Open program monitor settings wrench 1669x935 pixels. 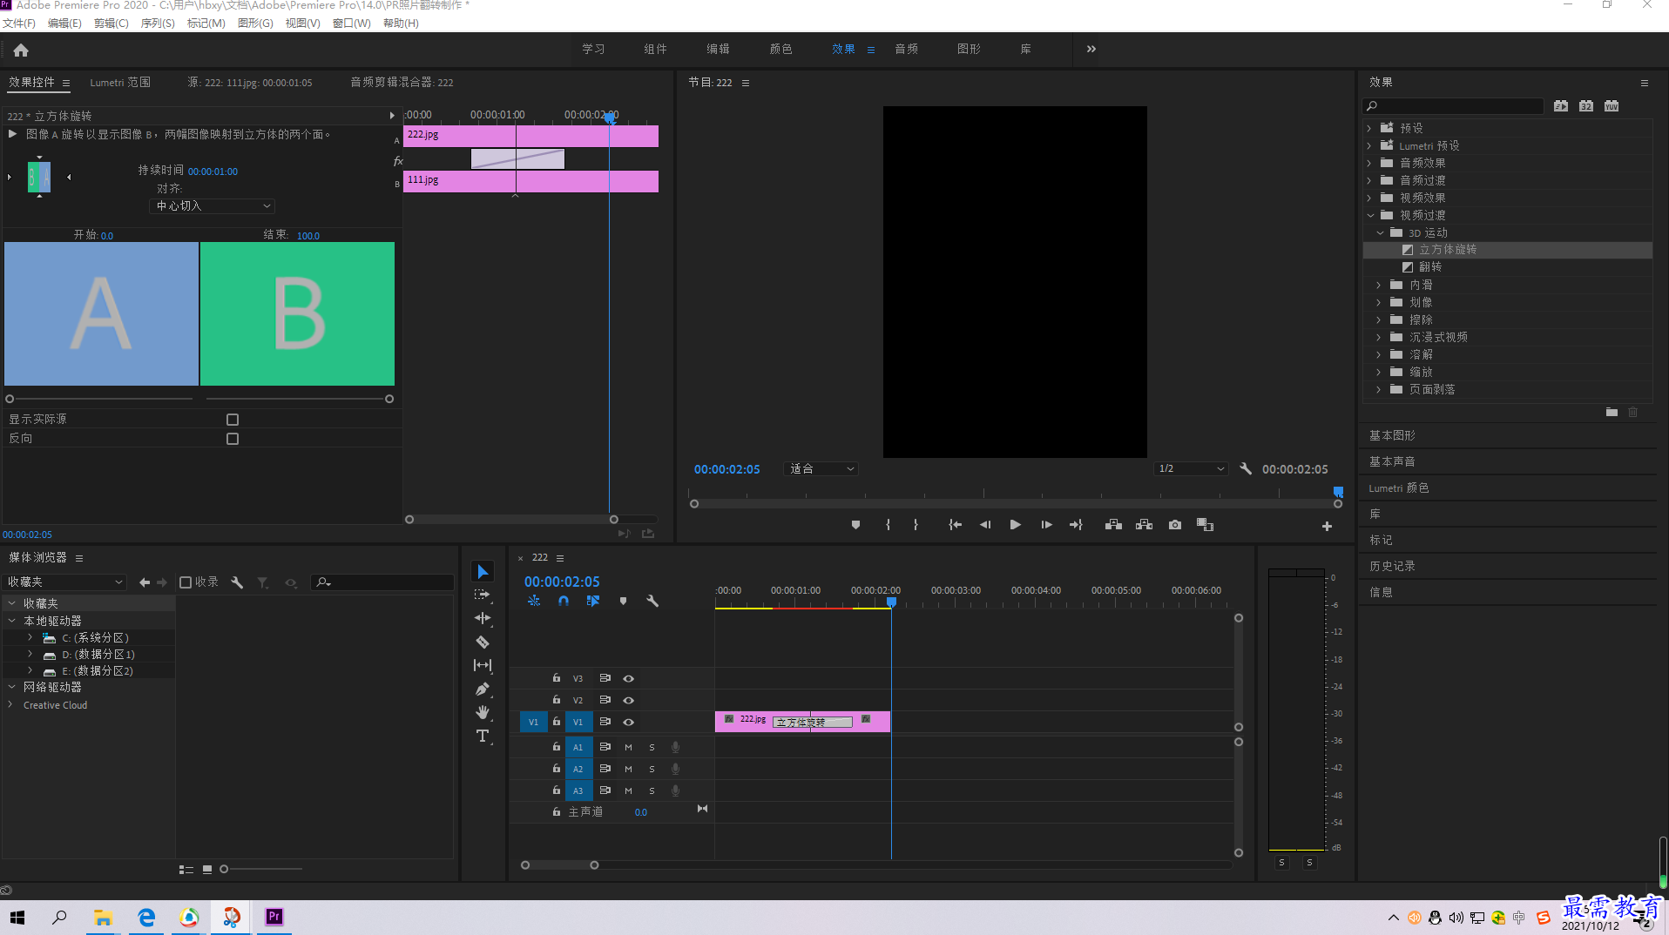pos(1246,468)
